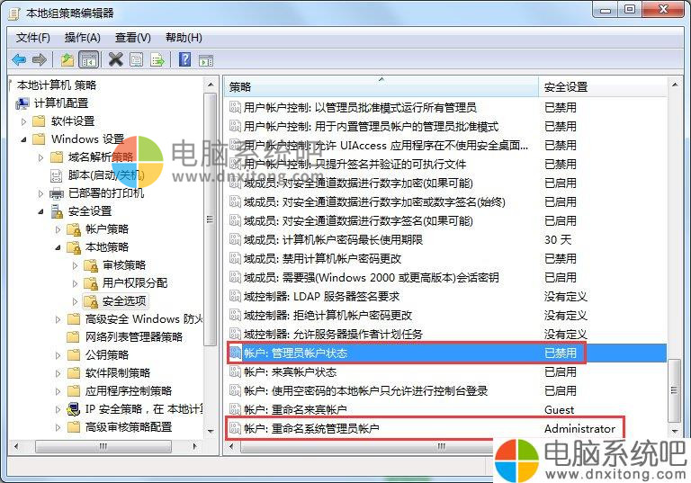
Task: Click the Properties toolbar icon
Action: tap(136, 59)
